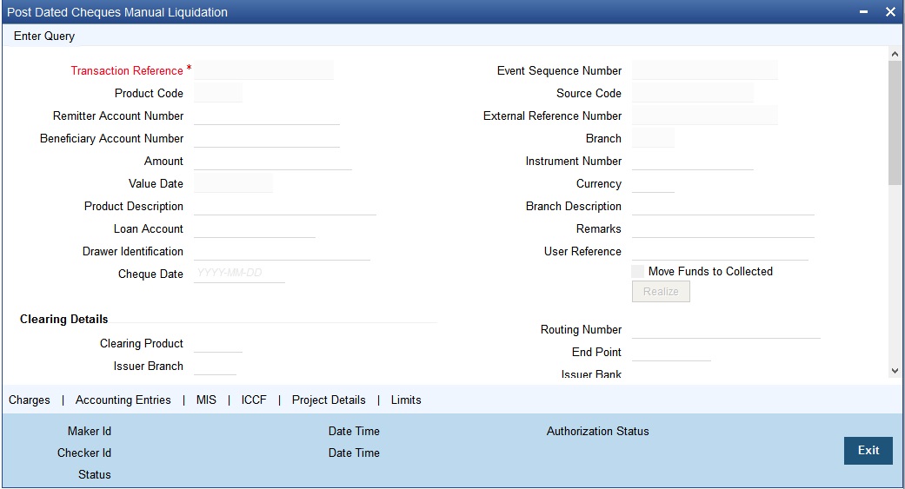905x489 pixels.
Task: Click the Source Code field
Action: click(x=693, y=93)
